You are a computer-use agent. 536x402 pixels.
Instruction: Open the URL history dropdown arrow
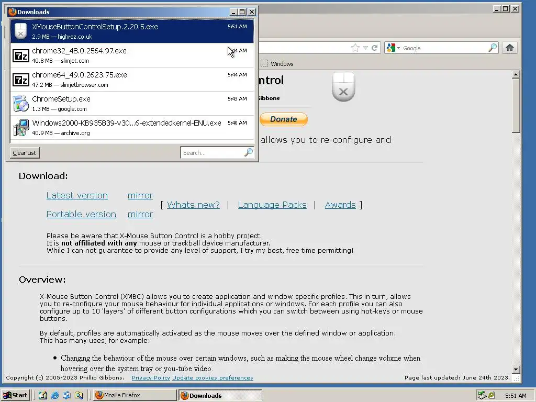coord(365,48)
